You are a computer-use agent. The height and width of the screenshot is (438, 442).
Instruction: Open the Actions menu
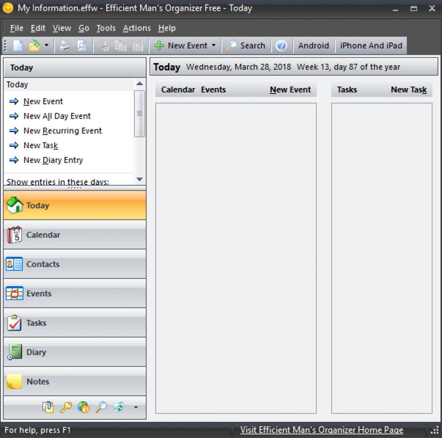pos(137,28)
